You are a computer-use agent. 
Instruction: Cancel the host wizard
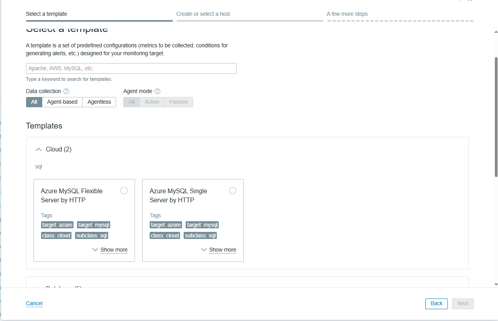[x=34, y=304]
